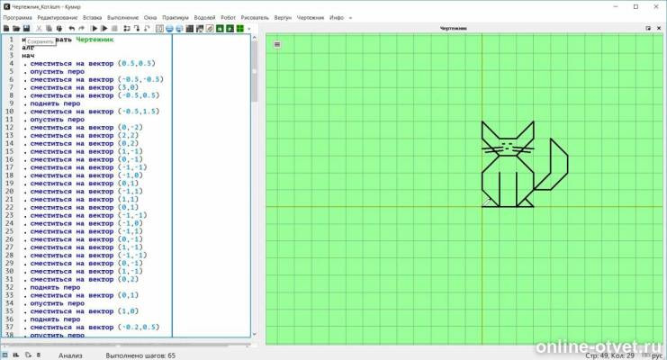Open the Чертежник drawing hamburger menu
The image size is (667, 360).
(x=277, y=44)
